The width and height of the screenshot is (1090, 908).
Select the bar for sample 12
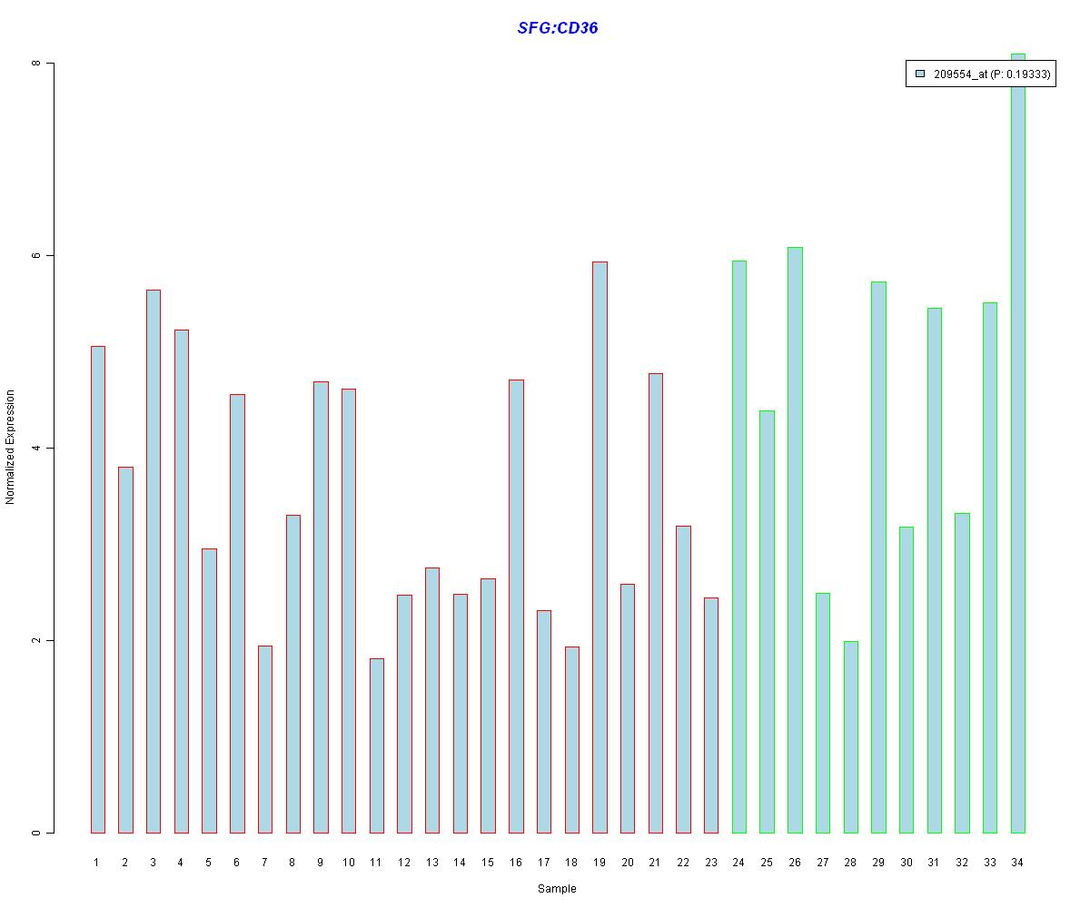pos(404,714)
